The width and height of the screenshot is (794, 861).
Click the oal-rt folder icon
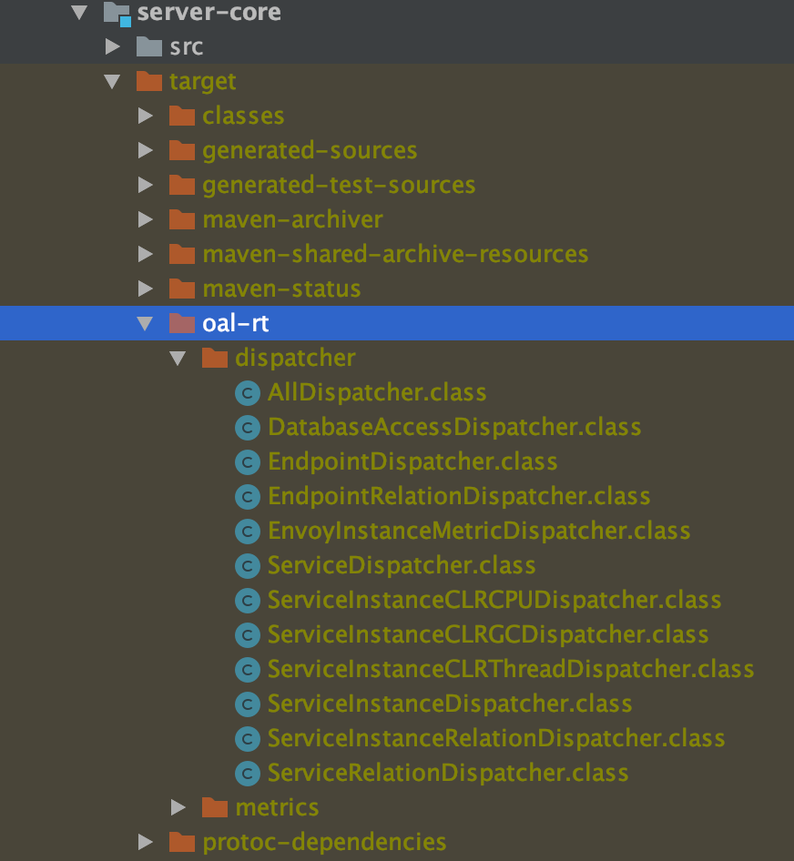click(182, 323)
